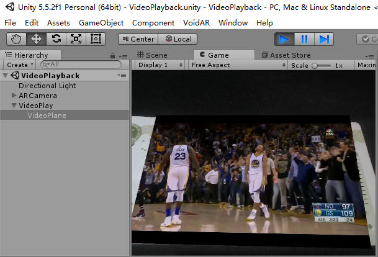378x257 pixels.
Task: Select Directional Light in Hierarchy
Action: [47, 86]
